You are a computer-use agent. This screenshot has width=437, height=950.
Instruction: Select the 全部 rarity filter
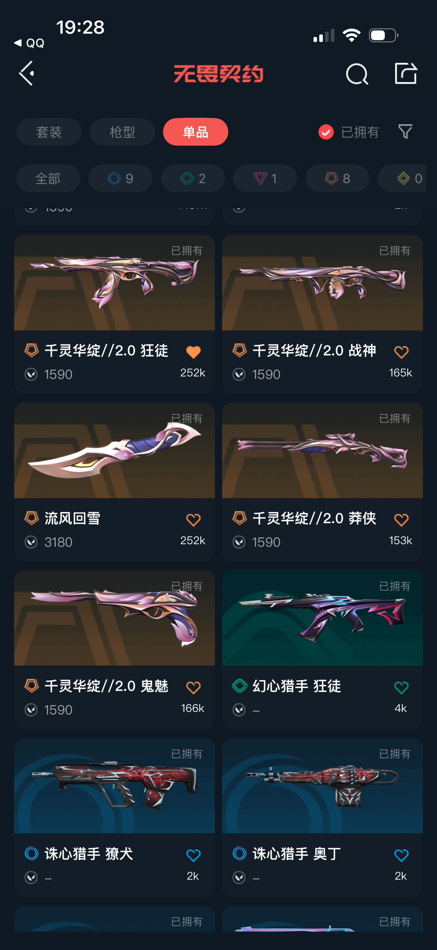pos(48,178)
